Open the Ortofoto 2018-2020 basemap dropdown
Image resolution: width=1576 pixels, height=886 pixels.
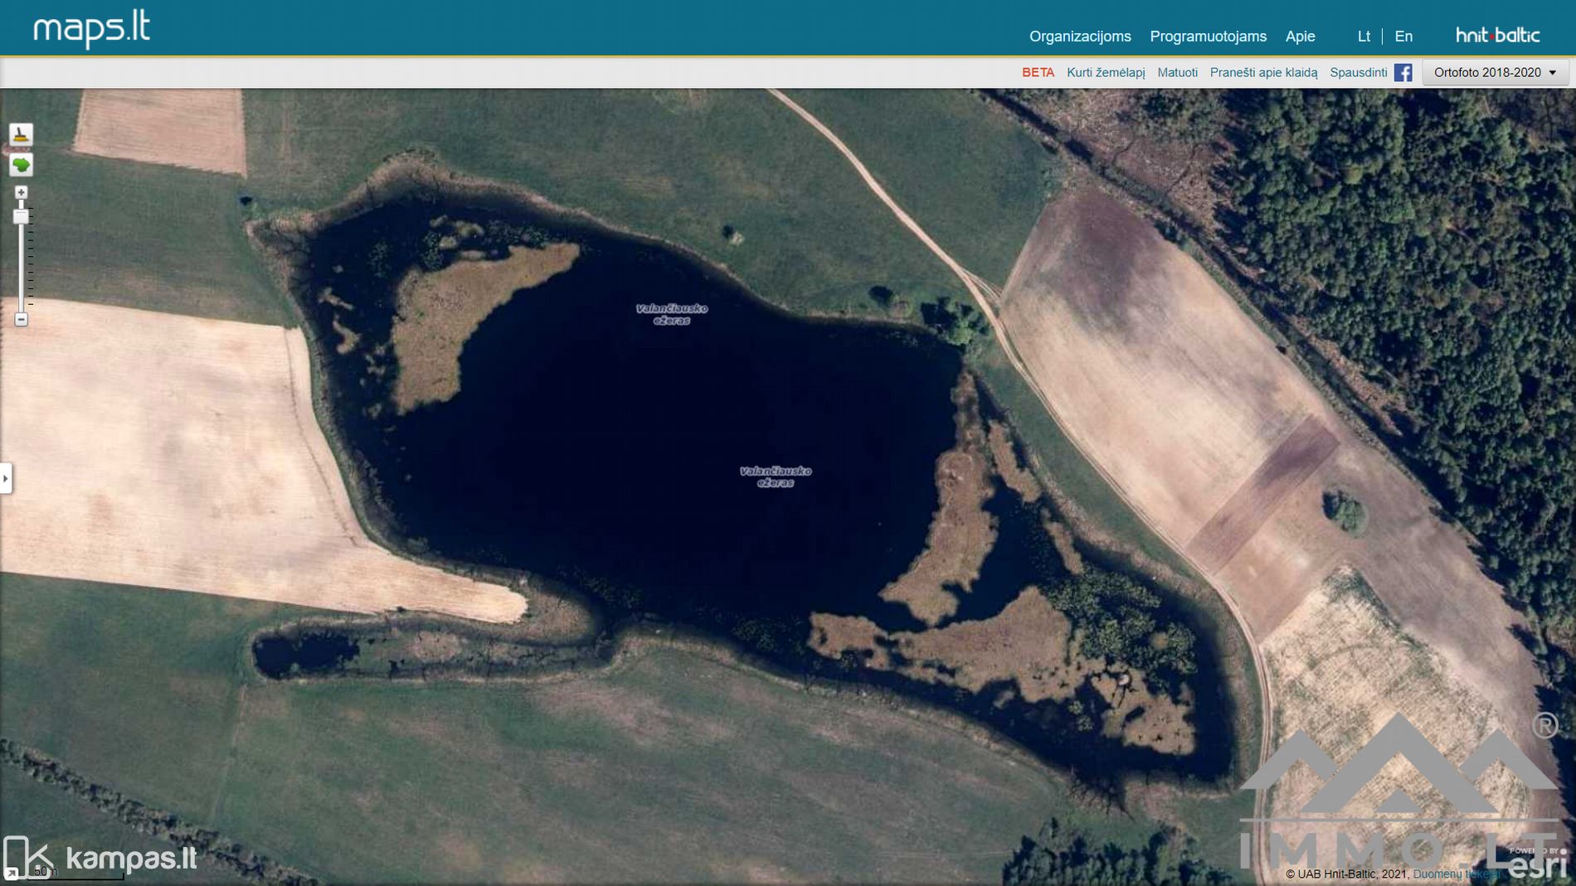click(x=1495, y=73)
